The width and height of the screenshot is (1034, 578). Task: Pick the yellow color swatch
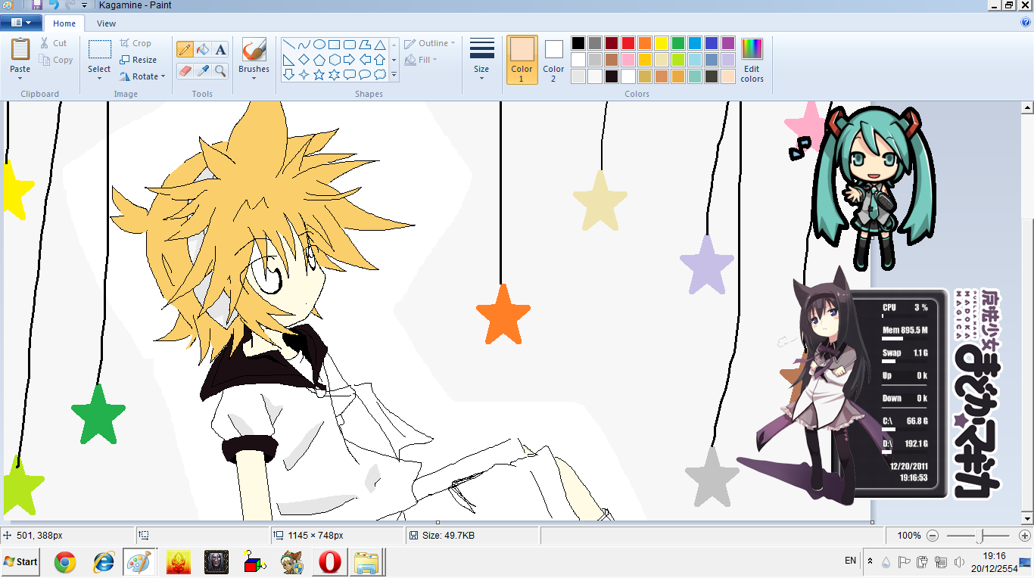[x=662, y=43]
